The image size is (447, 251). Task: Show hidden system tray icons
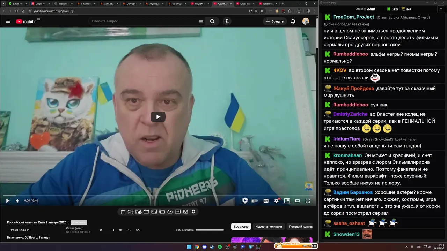tap(406, 247)
